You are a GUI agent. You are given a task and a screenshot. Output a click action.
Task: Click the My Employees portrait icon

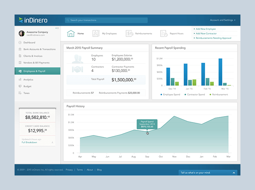pyautogui.click(x=96, y=33)
